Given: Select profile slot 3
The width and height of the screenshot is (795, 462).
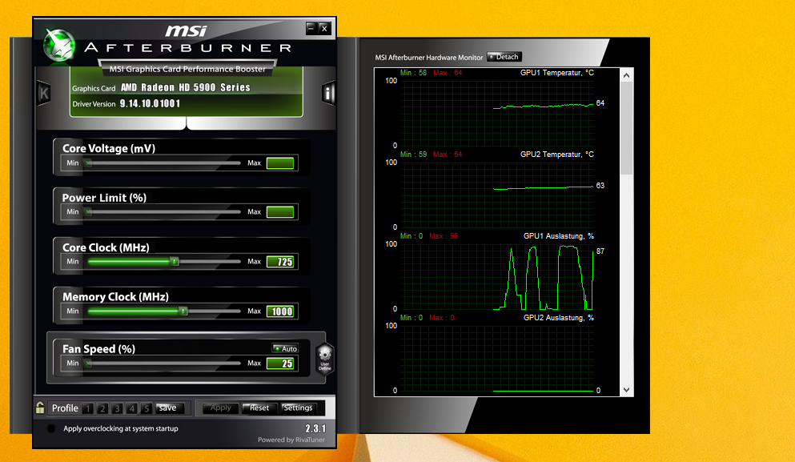Looking at the screenshot, I should [x=117, y=408].
